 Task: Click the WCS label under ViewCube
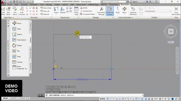[x=171, y=42]
